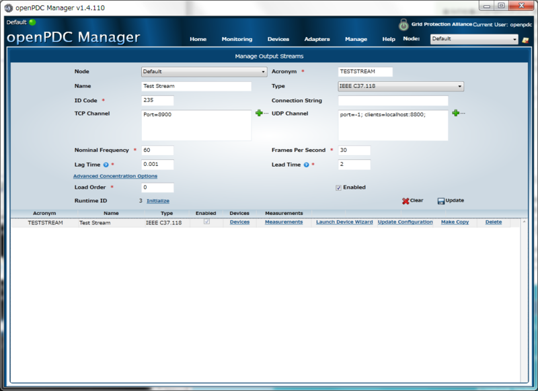Open the Help menu
The width and height of the screenshot is (538, 391).
[x=389, y=39]
